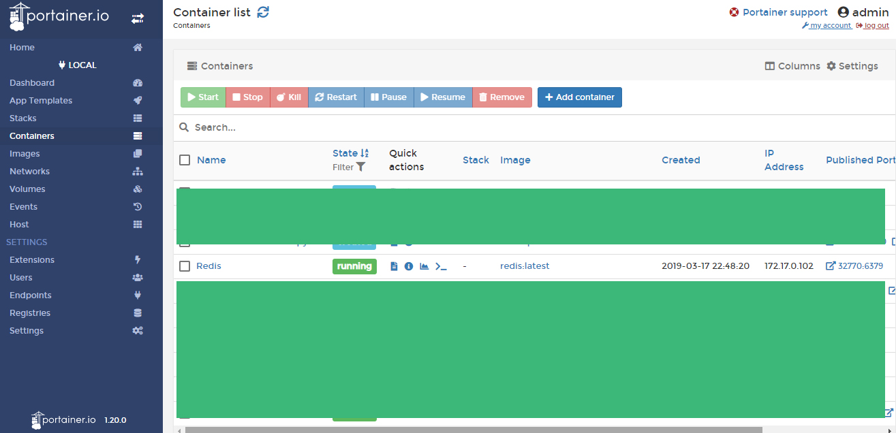The width and height of the screenshot is (896, 433).
Task: Click the State sort order icon
Action: point(365,153)
